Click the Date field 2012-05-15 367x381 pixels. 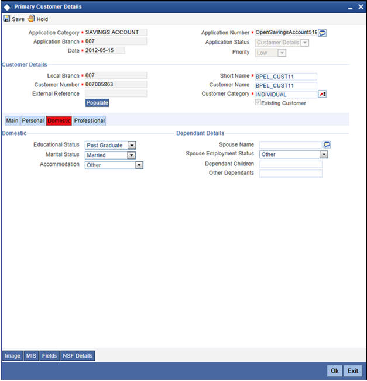(105, 50)
